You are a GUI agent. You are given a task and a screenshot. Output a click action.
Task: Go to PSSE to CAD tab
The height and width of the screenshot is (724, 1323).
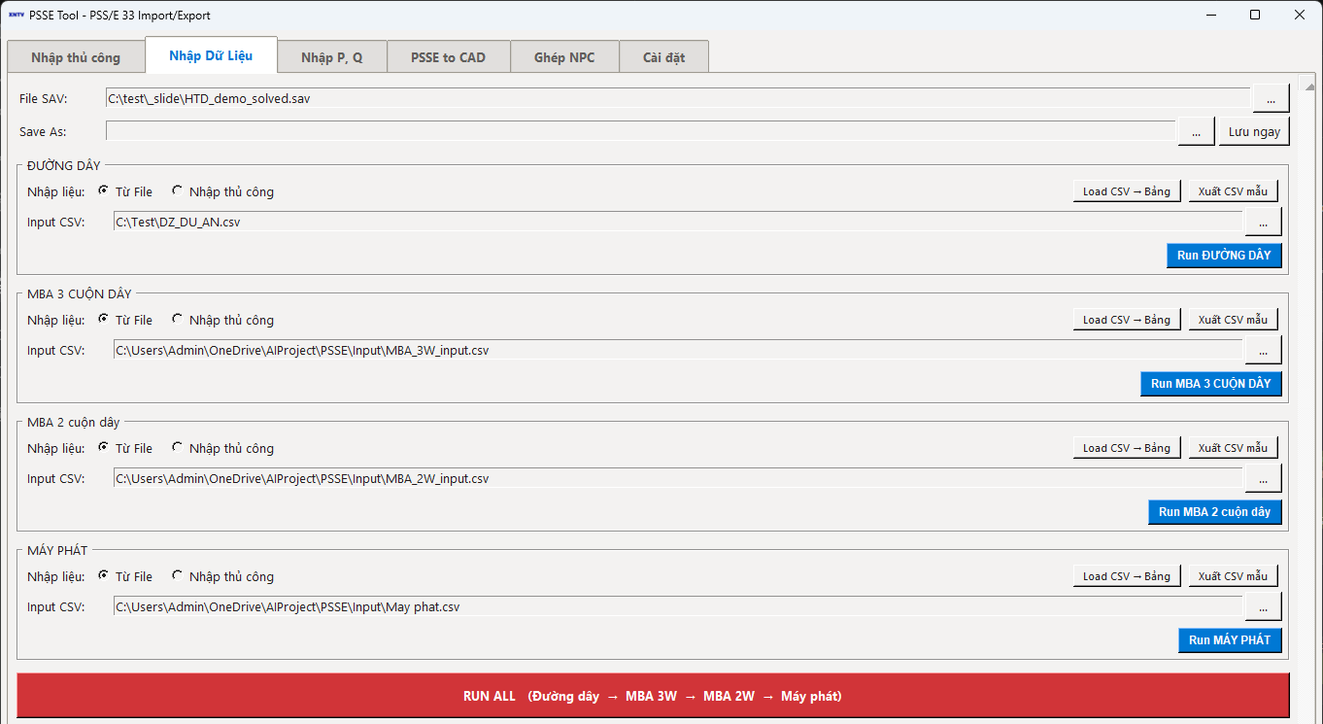[x=448, y=57]
